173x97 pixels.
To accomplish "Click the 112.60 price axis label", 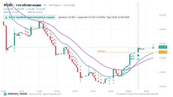I will [162, 72].
